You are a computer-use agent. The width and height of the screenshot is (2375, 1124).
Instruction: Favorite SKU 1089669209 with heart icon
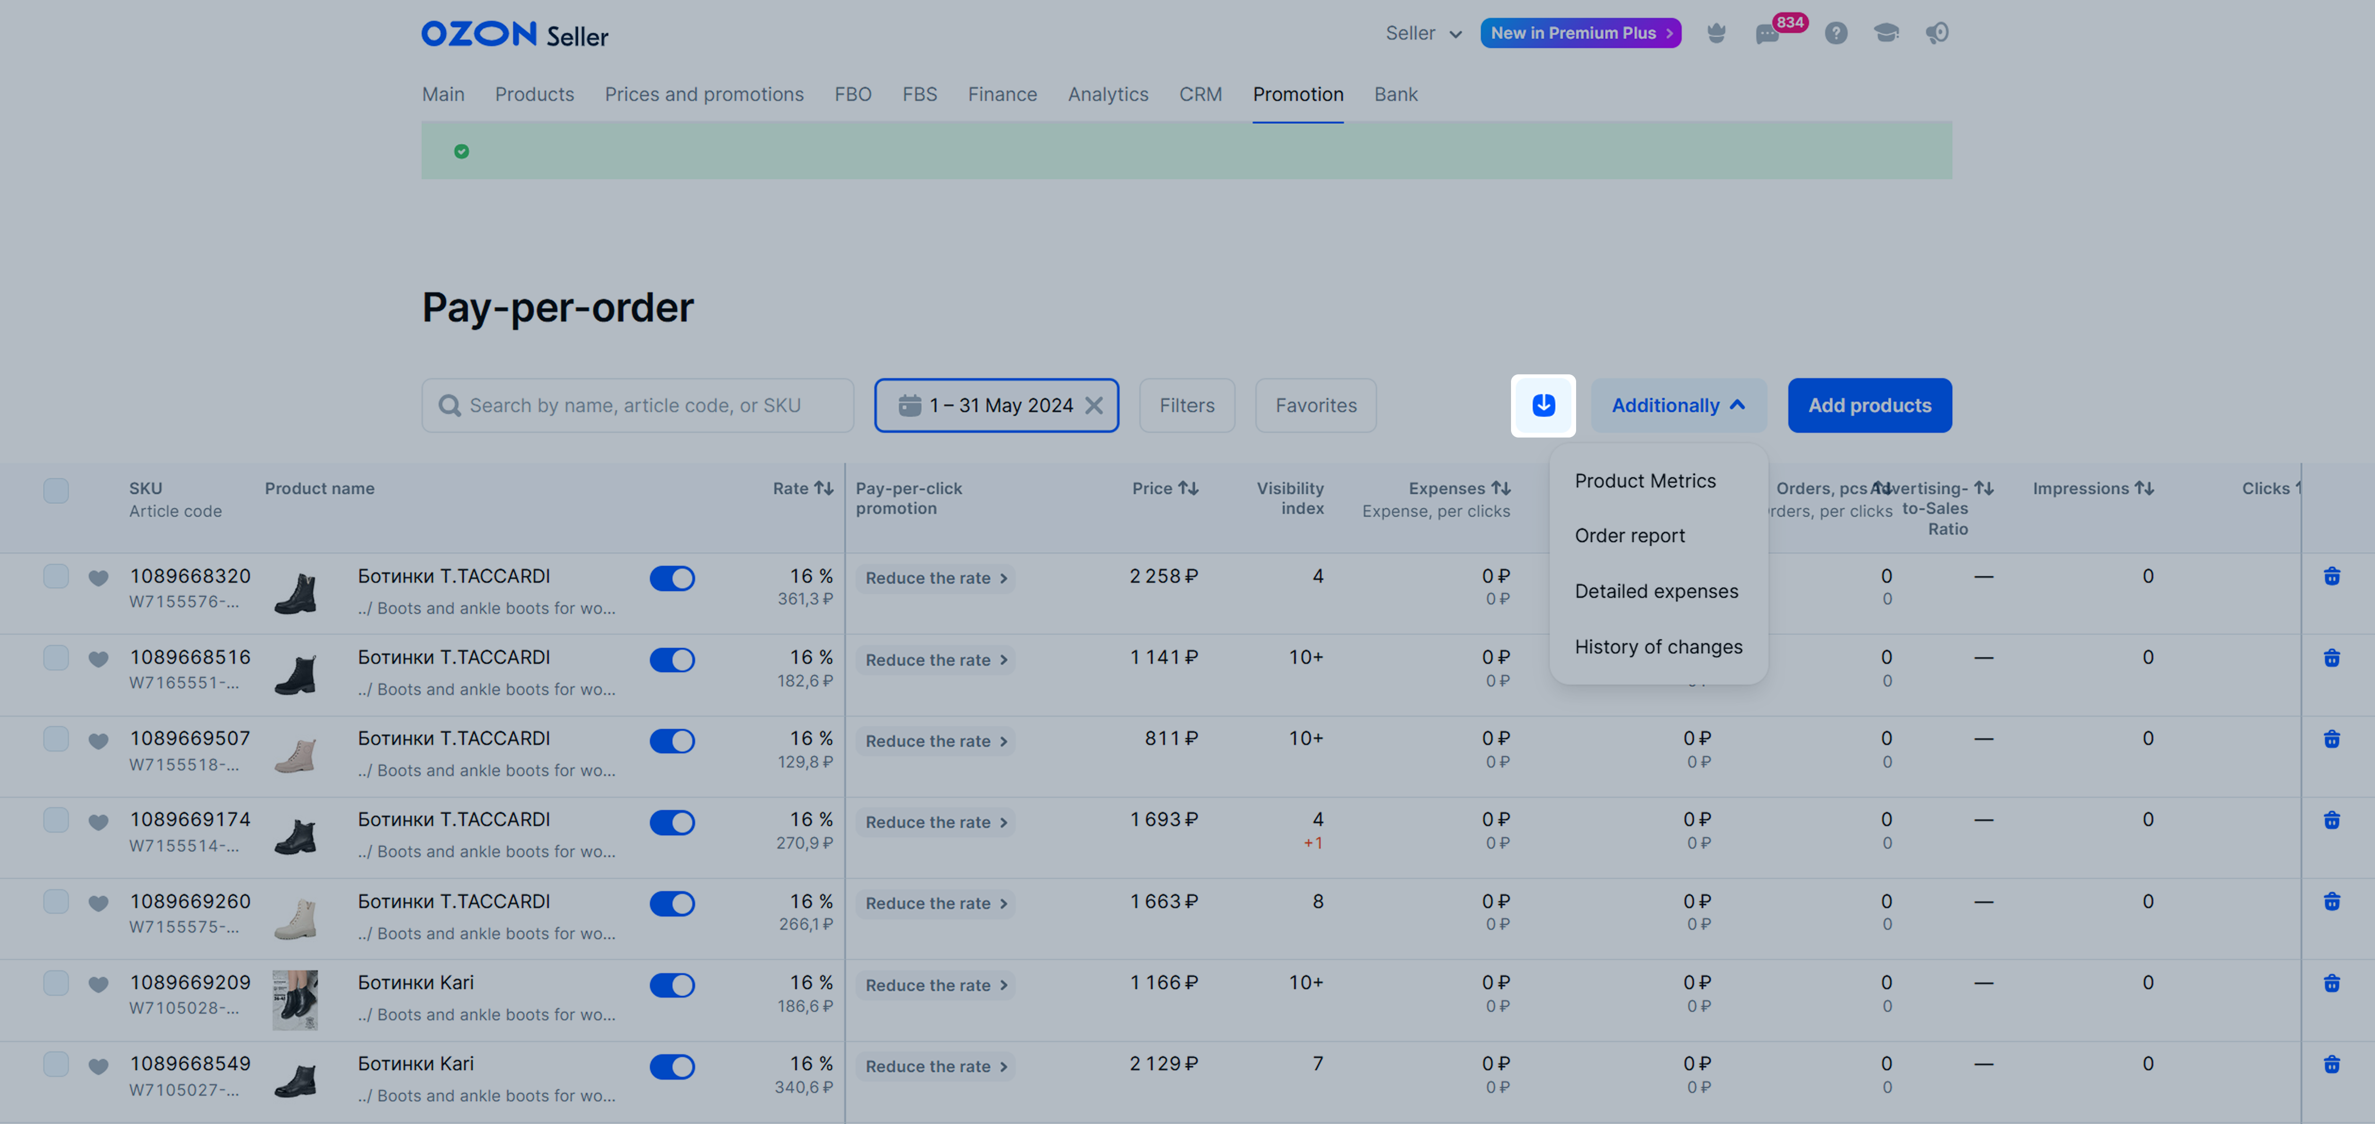pos(99,985)
